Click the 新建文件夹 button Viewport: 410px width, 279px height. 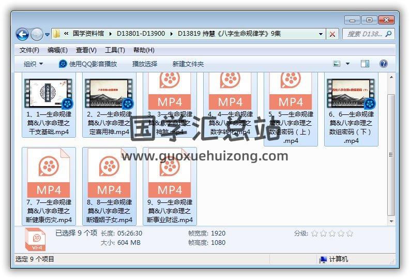coord(188,64)
